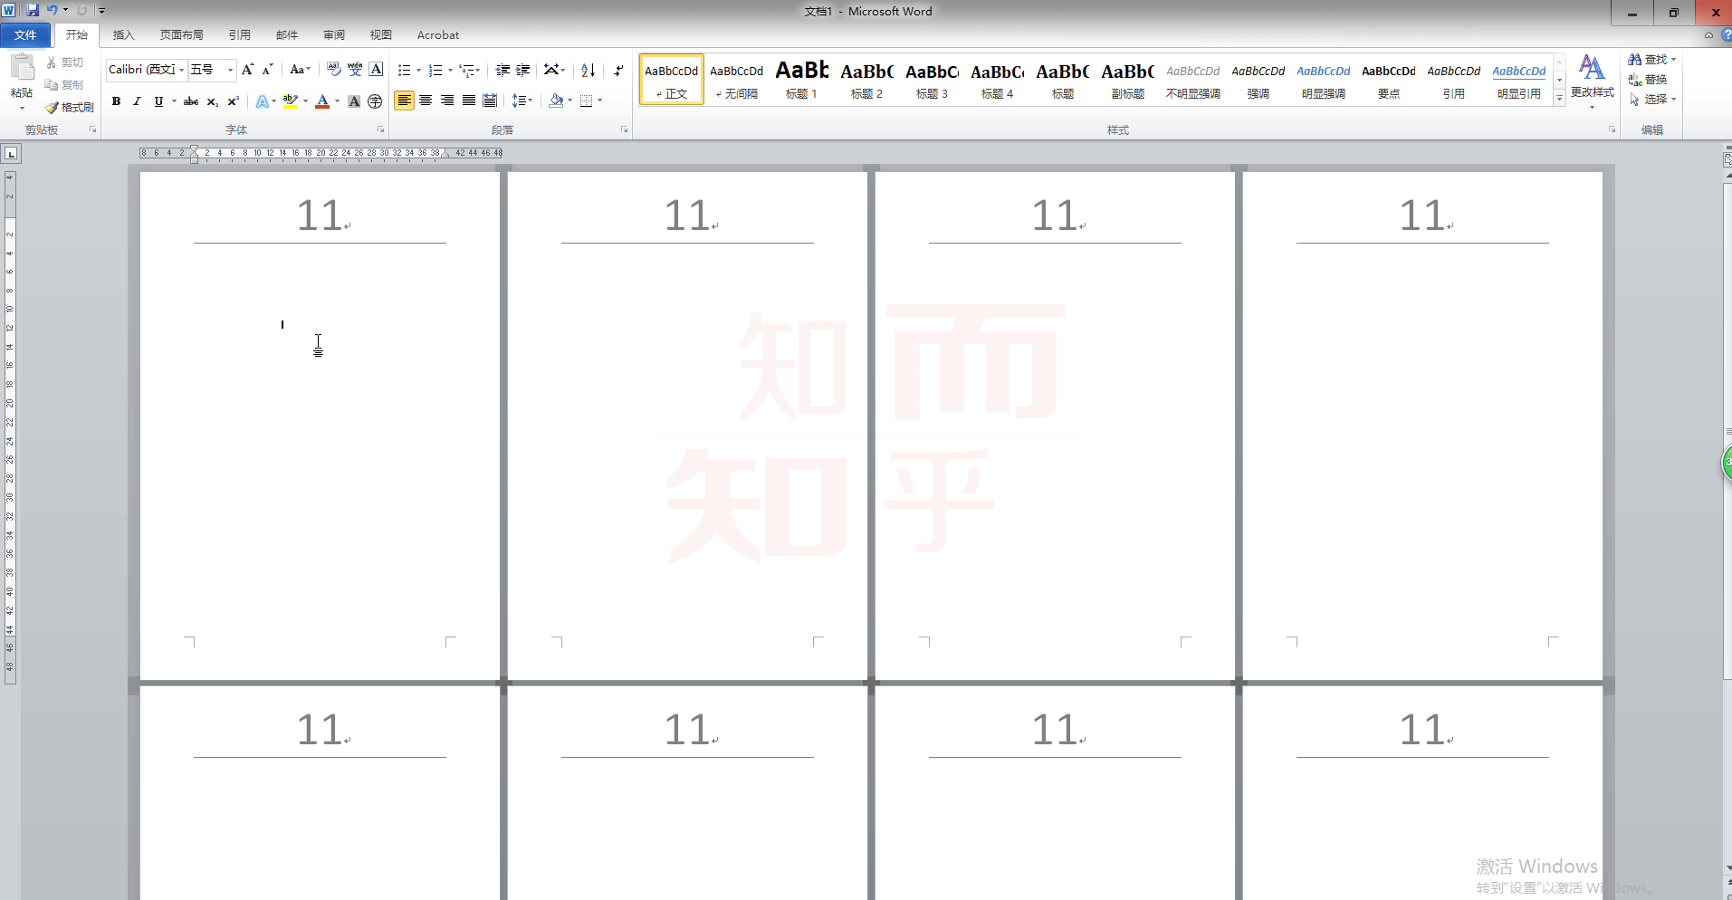This screenshot has height=900, width=1732.
Task: Apply the 无间隔 (No Spacing) style
Action: (736, 80)
